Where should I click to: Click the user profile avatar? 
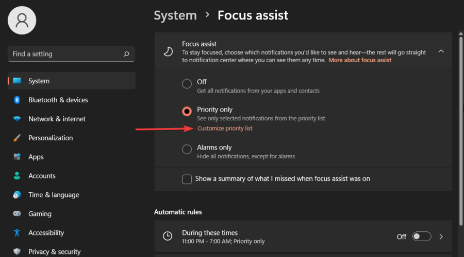pyautogui.click(x=22, y=20)
